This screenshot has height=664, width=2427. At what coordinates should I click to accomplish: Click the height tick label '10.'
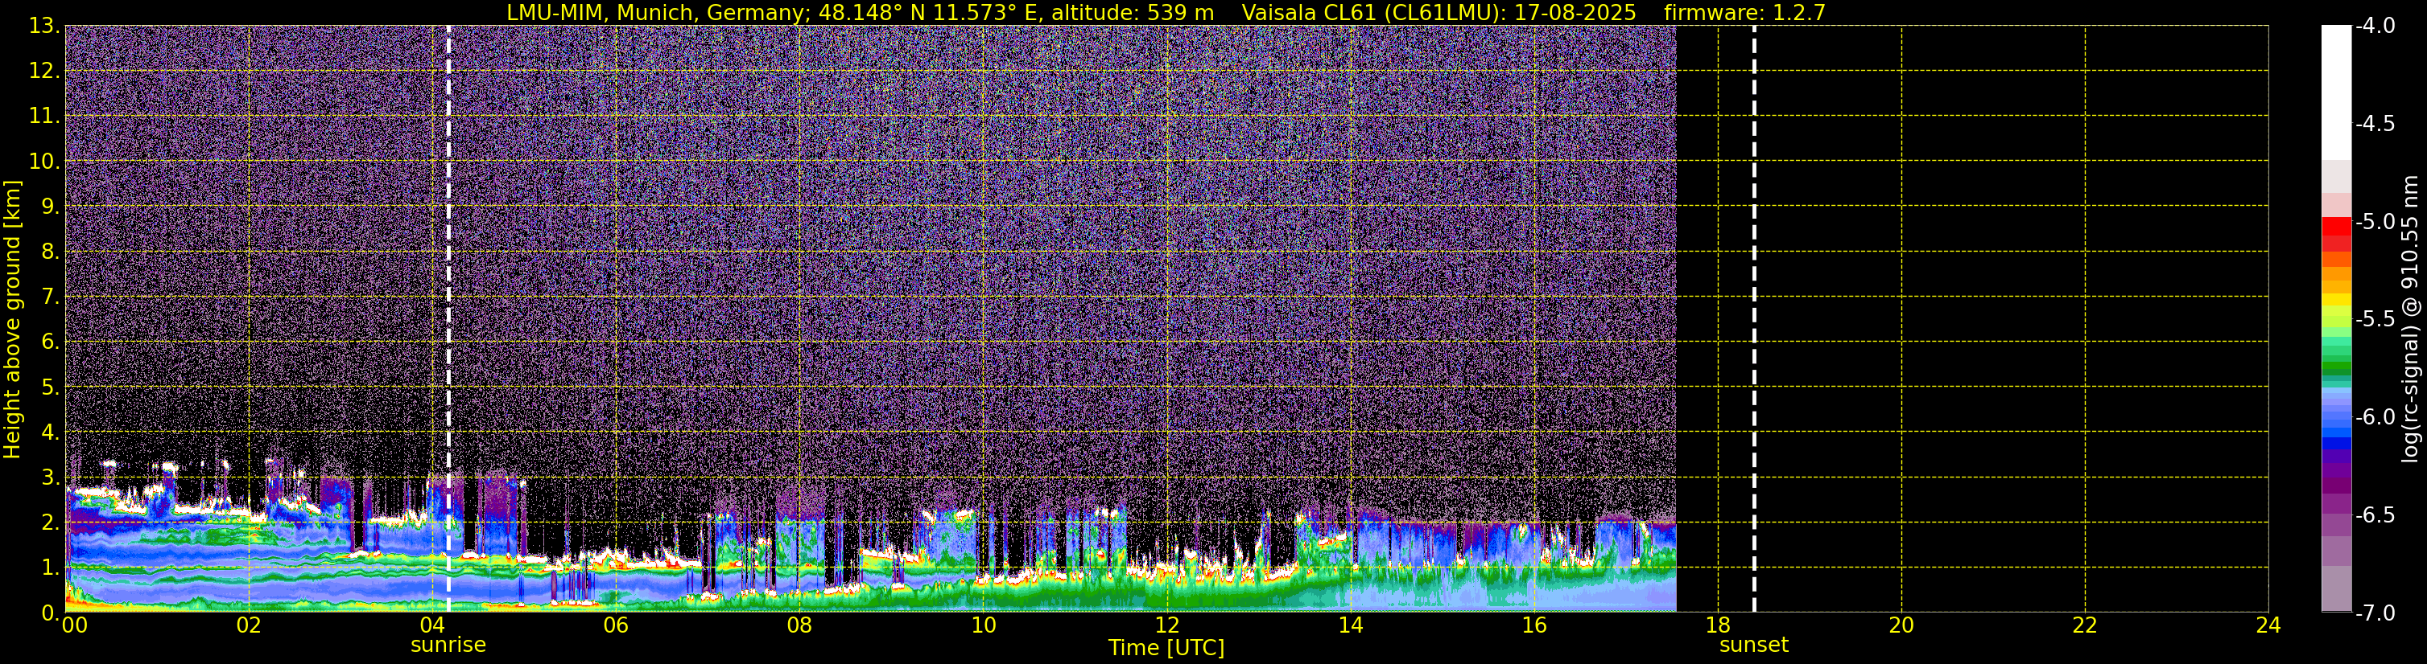tap(44, 162)
